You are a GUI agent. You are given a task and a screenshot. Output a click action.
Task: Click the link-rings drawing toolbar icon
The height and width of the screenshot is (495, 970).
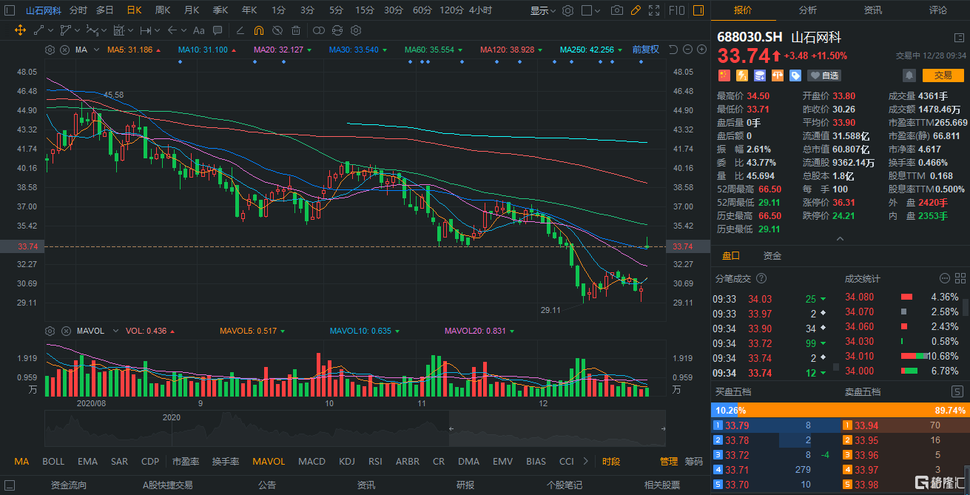[319, 30]
